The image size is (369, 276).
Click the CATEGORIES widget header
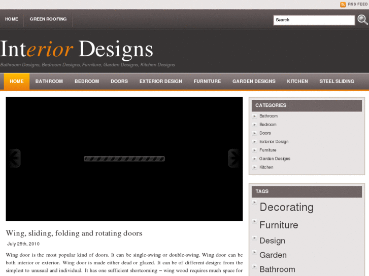pyautogui.click(x=307, y=105)
